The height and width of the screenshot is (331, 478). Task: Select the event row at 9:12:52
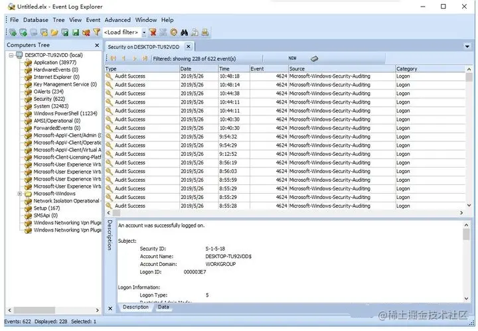click(285, 154)
